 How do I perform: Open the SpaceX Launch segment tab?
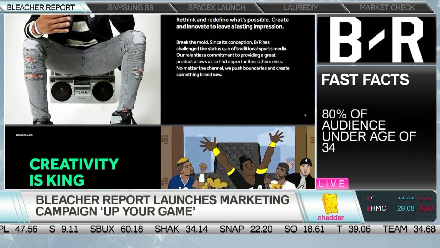coord(217,7)
